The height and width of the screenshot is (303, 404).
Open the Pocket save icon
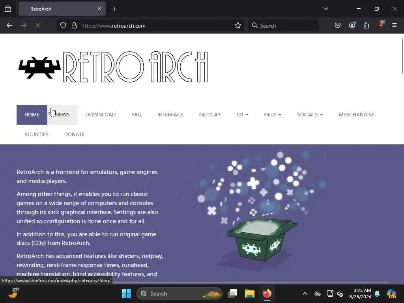click(x=338, y=26)
